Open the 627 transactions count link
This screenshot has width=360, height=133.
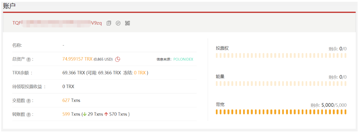point(66,100)
